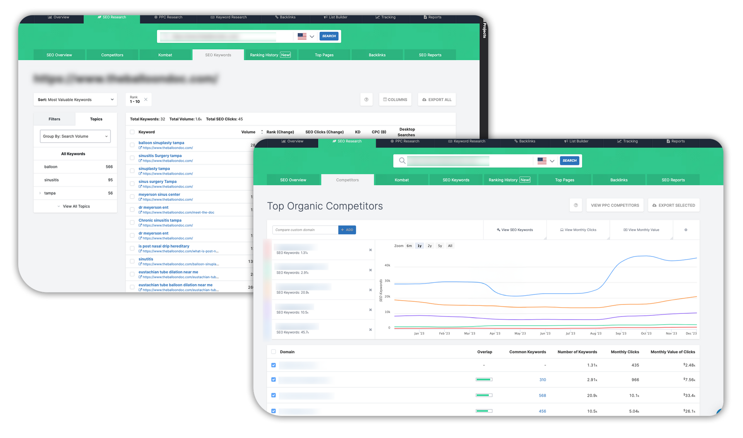
Task: Set chart zoom to 6m
Action: pos(409,246)
